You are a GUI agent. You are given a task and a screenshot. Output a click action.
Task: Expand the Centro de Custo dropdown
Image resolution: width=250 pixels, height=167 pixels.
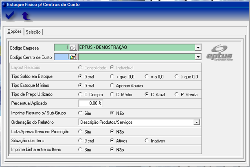[x=198, y=57]
